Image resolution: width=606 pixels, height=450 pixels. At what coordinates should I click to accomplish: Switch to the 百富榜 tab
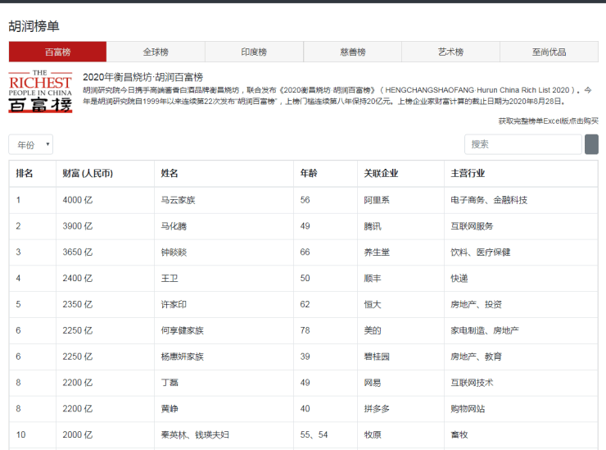point(57,52)
